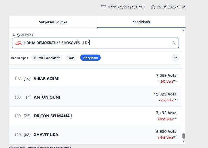
Task: Click the scrollbar up arrow
Action: pos(183,30)
